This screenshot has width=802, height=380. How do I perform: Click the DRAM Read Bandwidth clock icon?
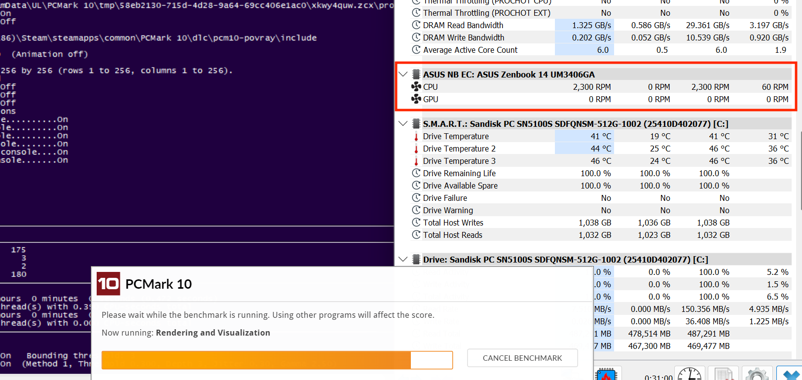pos(416,25)
